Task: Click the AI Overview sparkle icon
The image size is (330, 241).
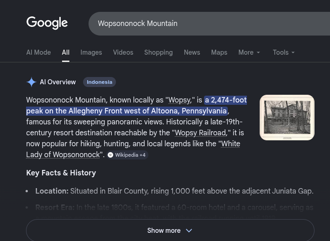Action: pyautogui.click(x=31, y=82)
